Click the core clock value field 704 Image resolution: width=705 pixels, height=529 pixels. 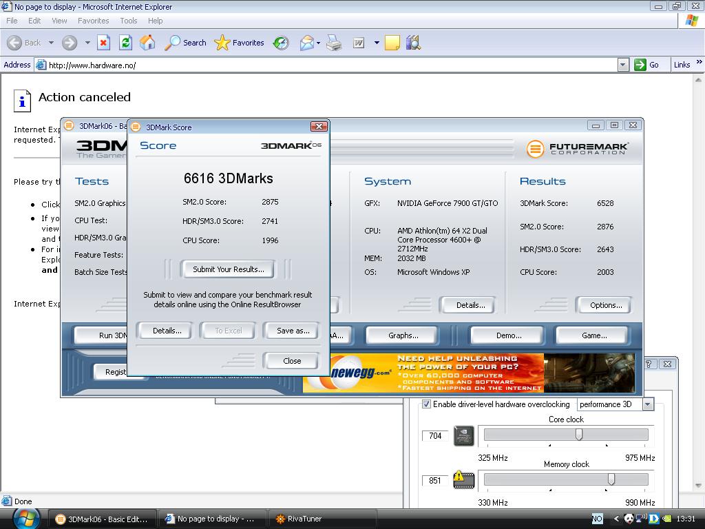(435, 435)
